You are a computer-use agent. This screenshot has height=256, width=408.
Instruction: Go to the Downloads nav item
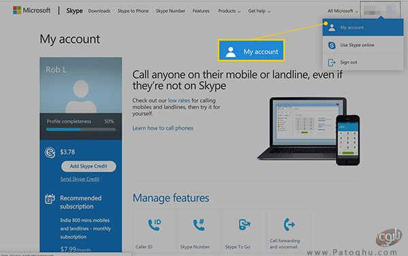coord(99,11)
